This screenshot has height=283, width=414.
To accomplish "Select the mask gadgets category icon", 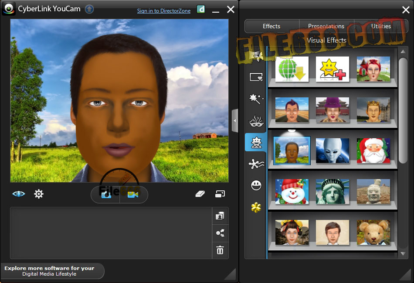I will [256, 121].
